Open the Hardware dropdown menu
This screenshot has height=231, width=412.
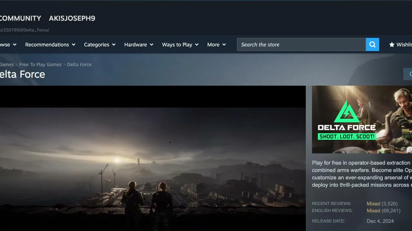point(139,45)
